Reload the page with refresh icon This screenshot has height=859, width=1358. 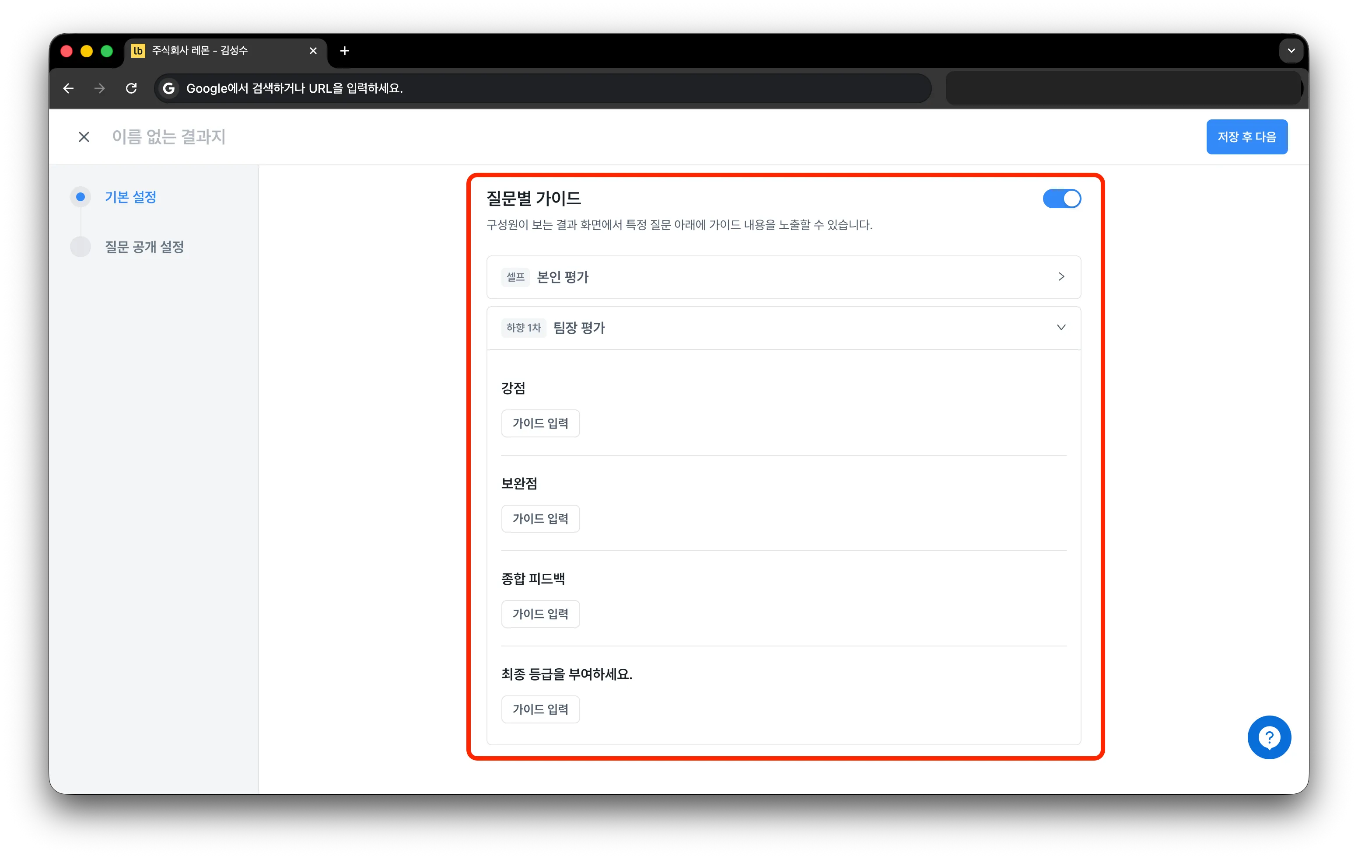pos(131,88)
